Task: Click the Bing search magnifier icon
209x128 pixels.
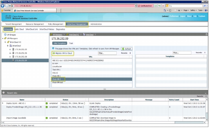Action: tap(205, 6)
